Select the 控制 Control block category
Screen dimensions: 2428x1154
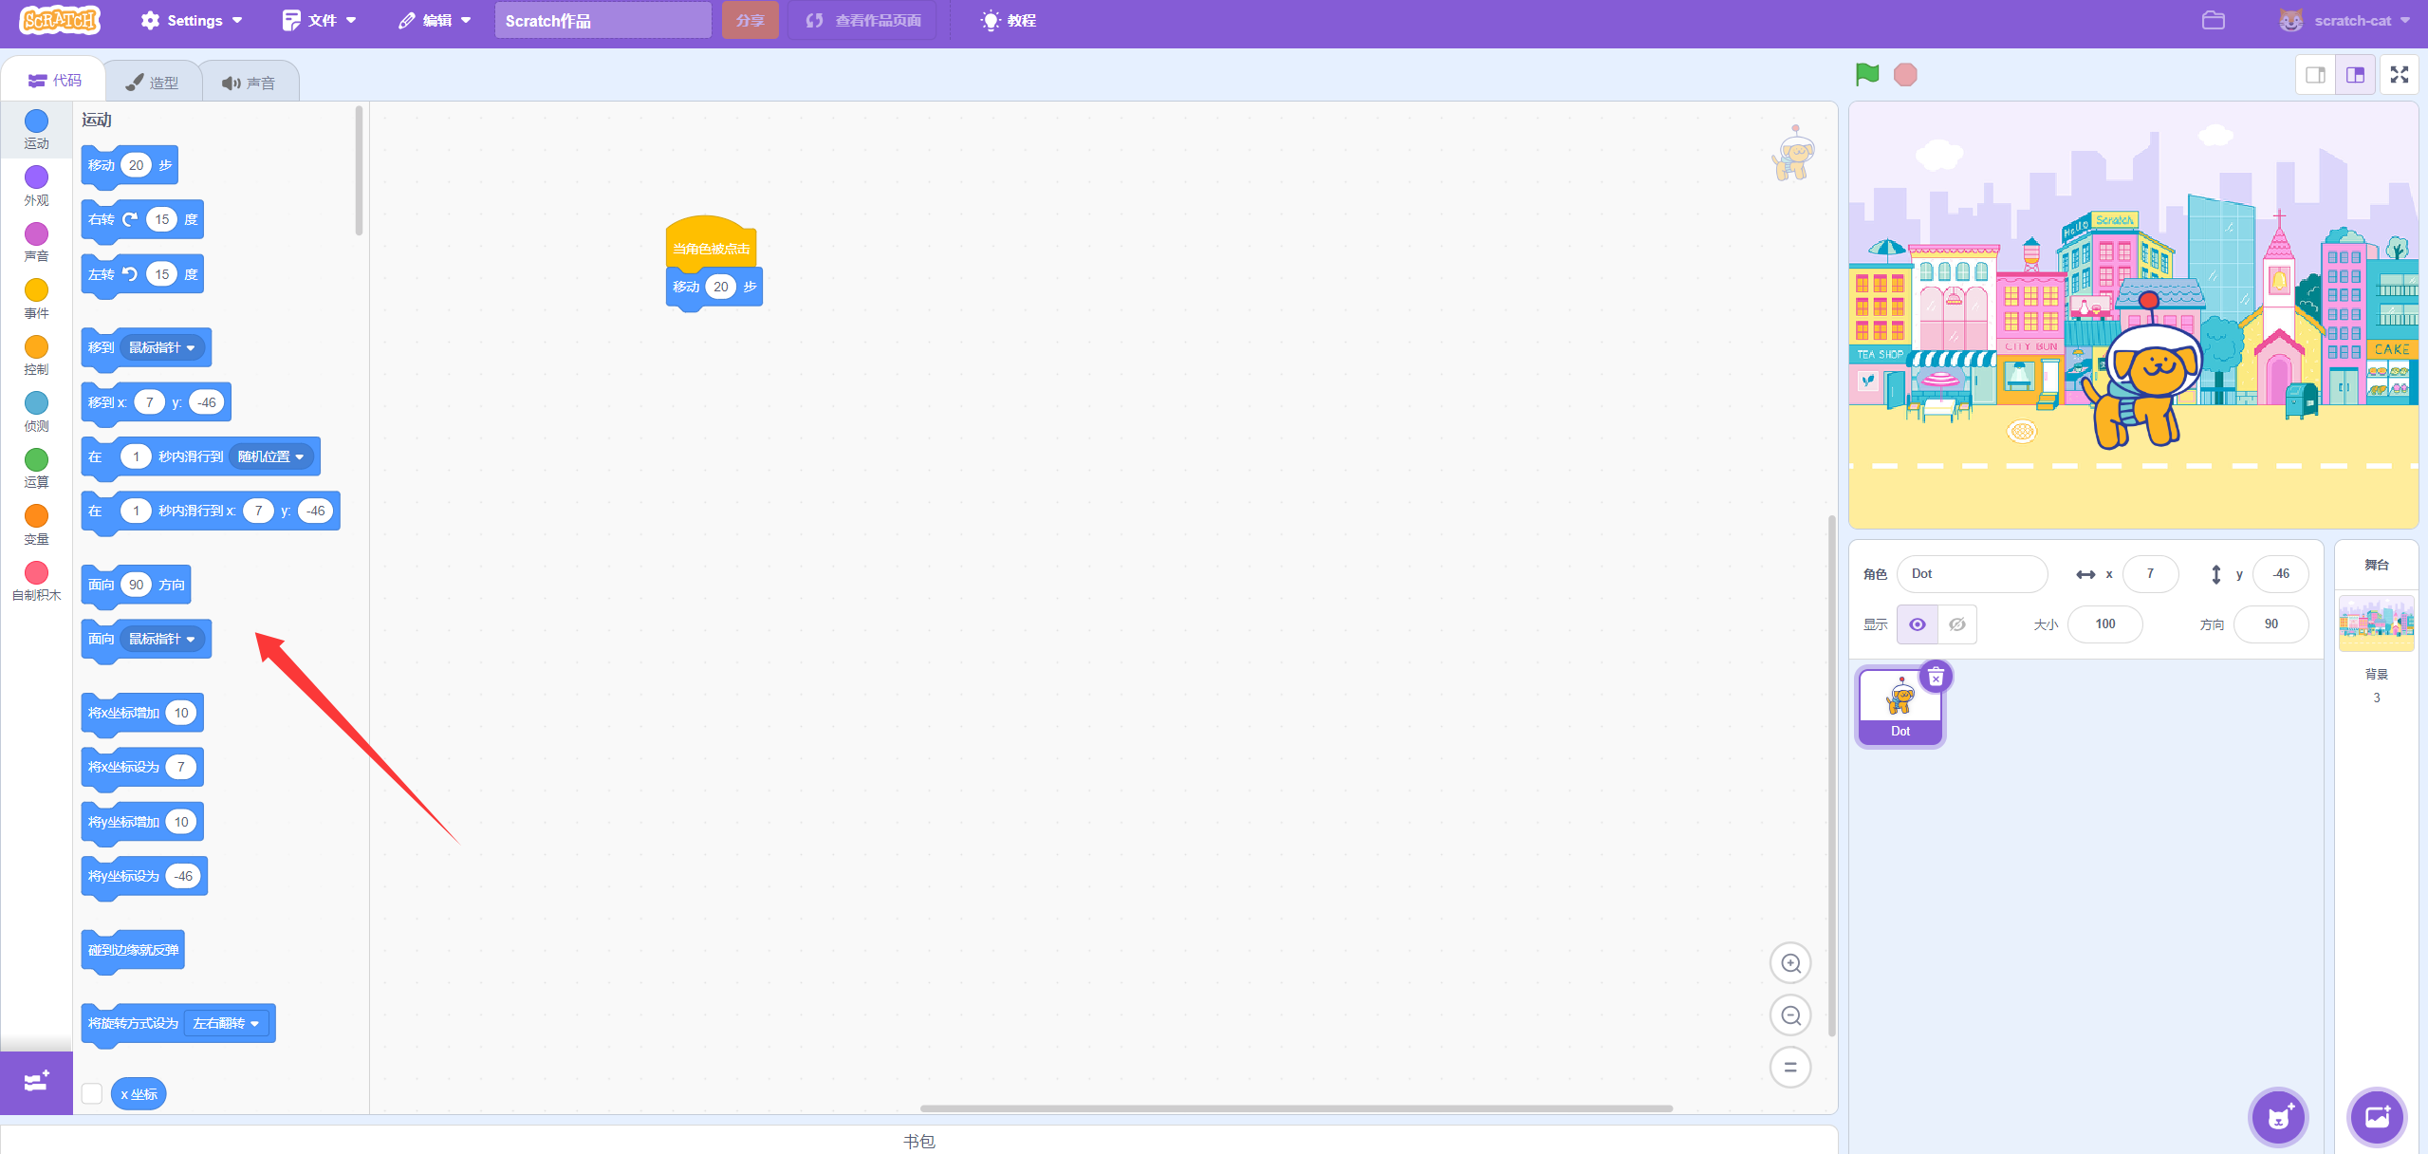click(x=36, y=354)
